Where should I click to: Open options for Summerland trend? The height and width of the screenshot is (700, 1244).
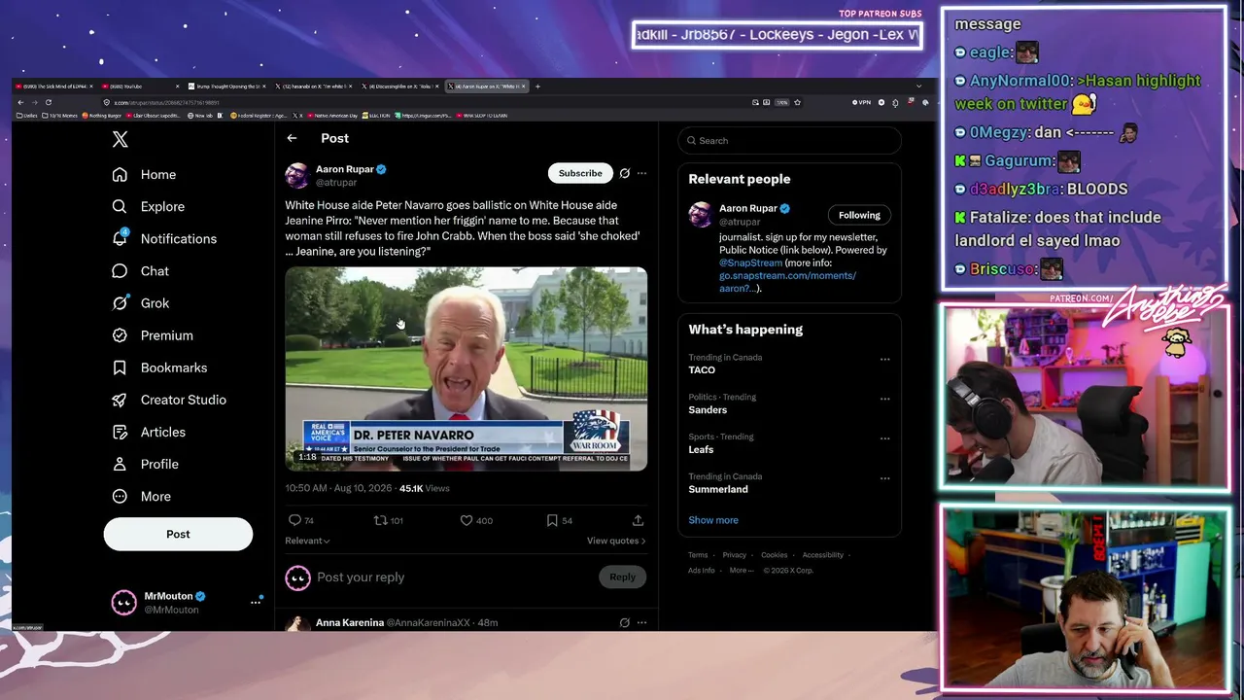(884, 478)
